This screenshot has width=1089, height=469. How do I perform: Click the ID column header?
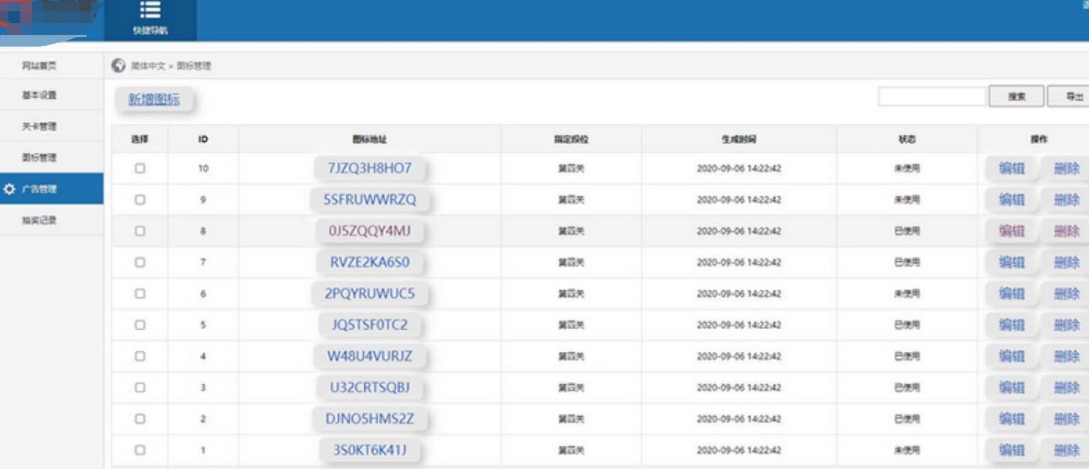203,139
